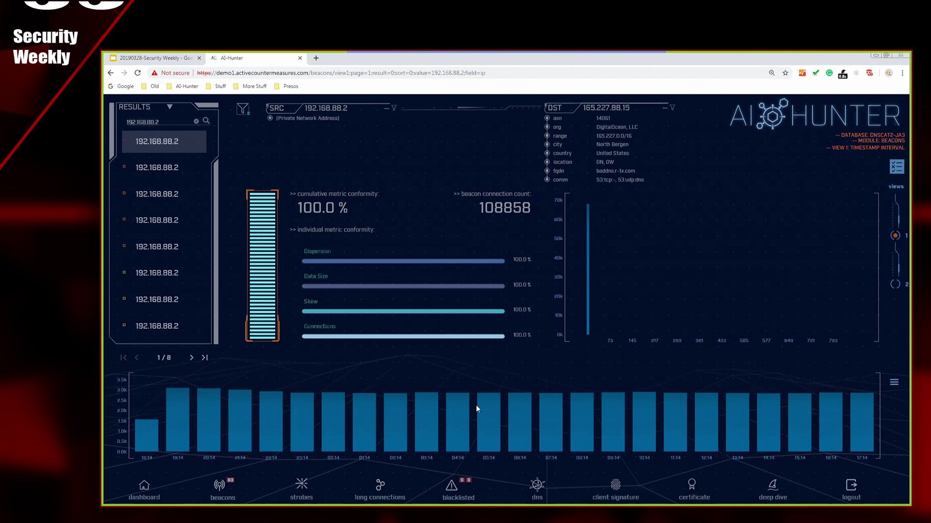
Task: Bookmark this page with the star icon
Action: [x=786, y=73]
